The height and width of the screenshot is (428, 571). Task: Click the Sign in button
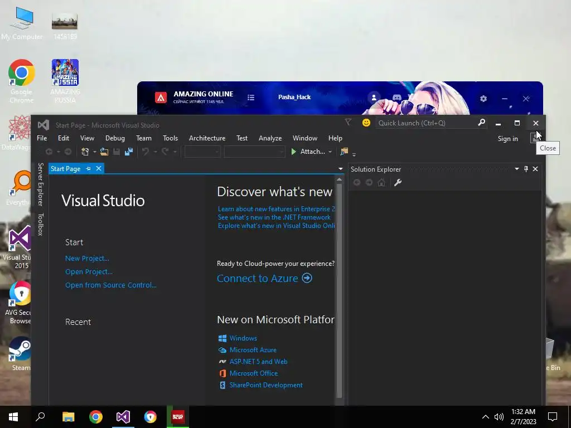507,139
